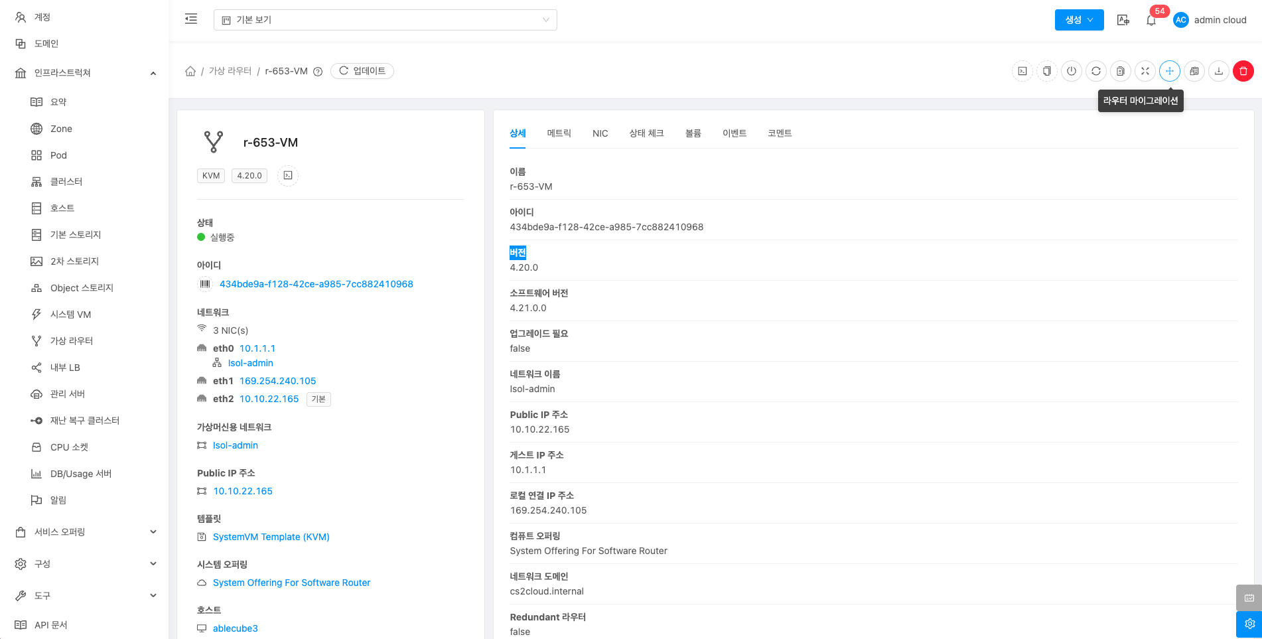Open the 기본 보기 view dropdown

click(x=385, y=20)
